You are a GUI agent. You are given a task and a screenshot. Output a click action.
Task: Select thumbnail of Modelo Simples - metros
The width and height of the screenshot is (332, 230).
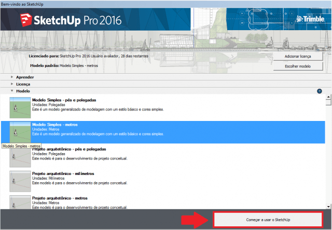(20, 132)
